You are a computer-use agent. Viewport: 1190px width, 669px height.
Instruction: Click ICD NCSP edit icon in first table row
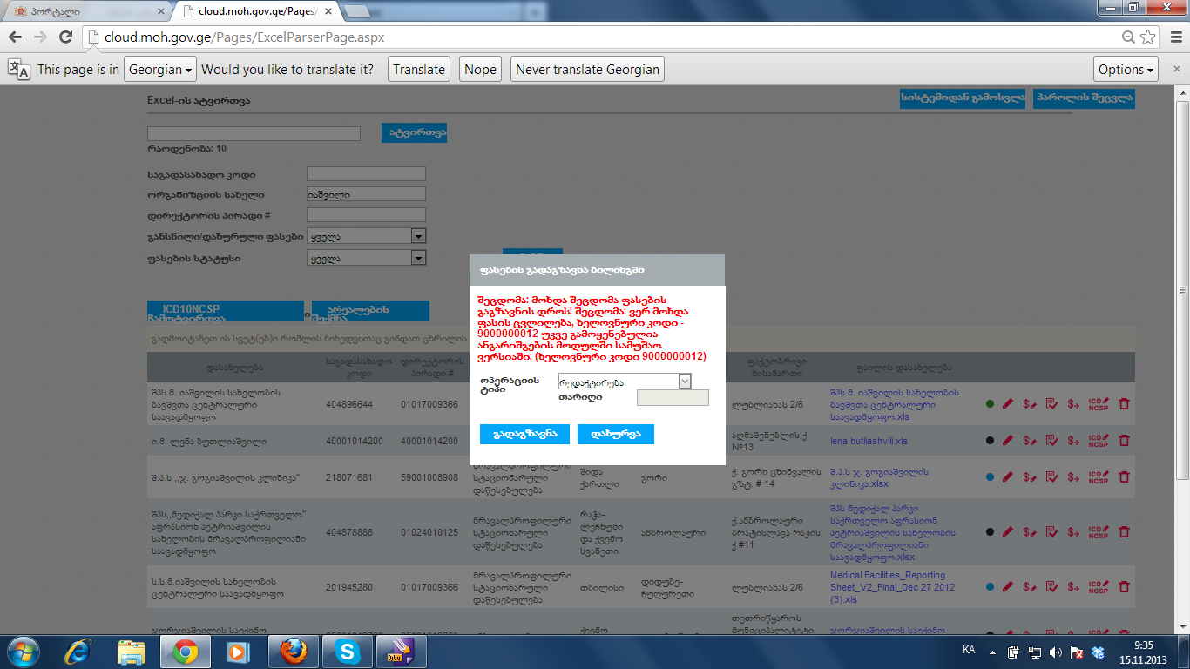(1099, 404)
